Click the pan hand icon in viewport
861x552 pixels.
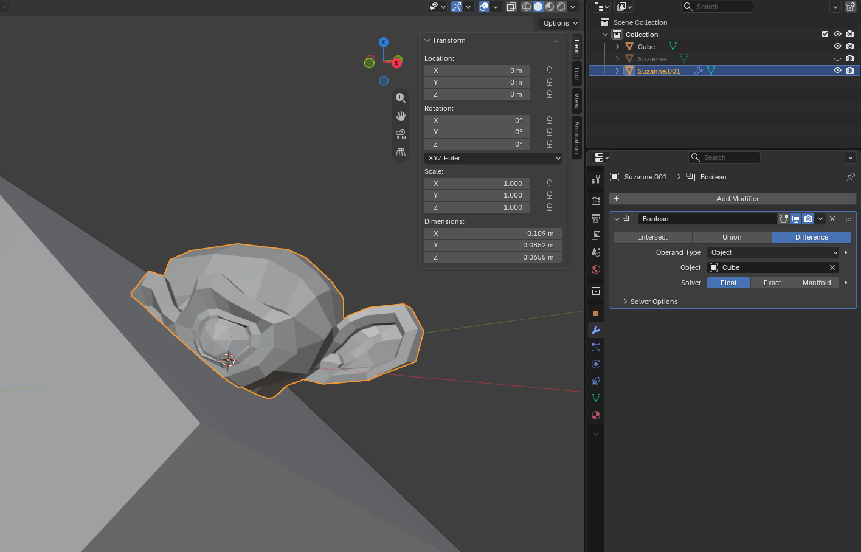(401, 116)
